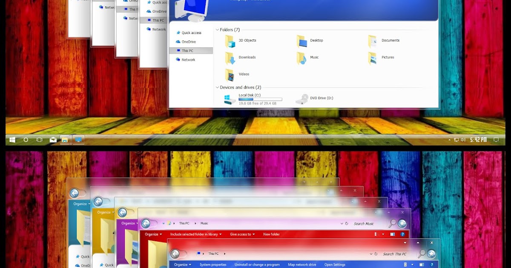Collapse the Folders (7) group

pyautogui.click(x=217, y=30)
